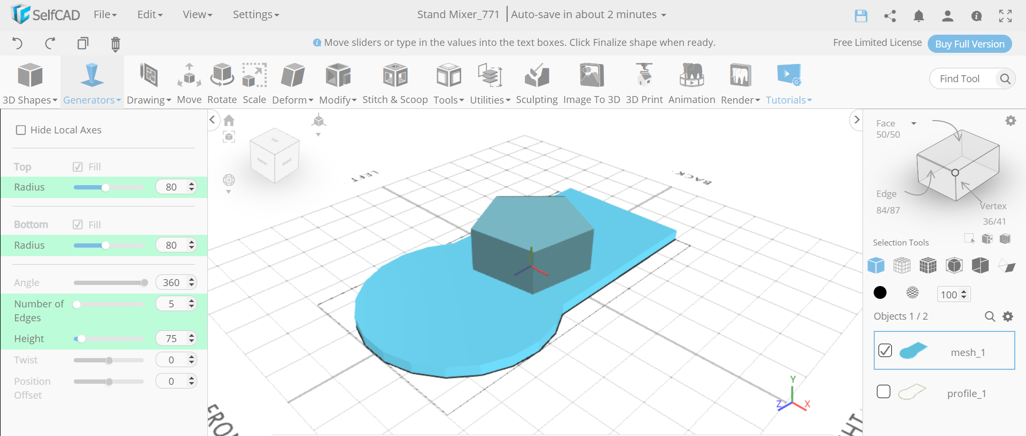This screenshot has height=436, width=1026.
Task: Open the Edit menu
Action: [x=150, y=15]
